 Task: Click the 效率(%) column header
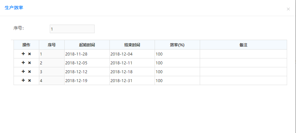pos(177,45)
